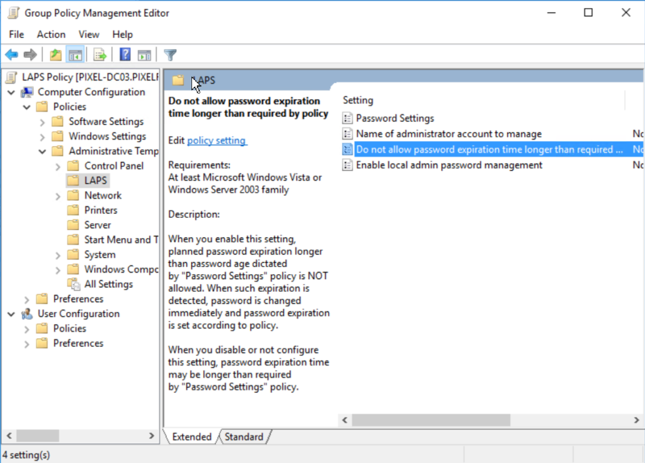Click tree pane scroll right arrow
645x463 pixels.
coord(151,435)
